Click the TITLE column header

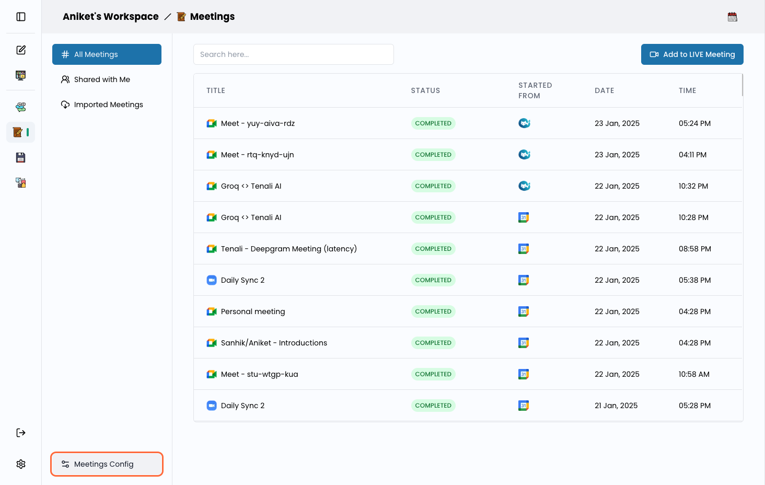pos(216,90)
